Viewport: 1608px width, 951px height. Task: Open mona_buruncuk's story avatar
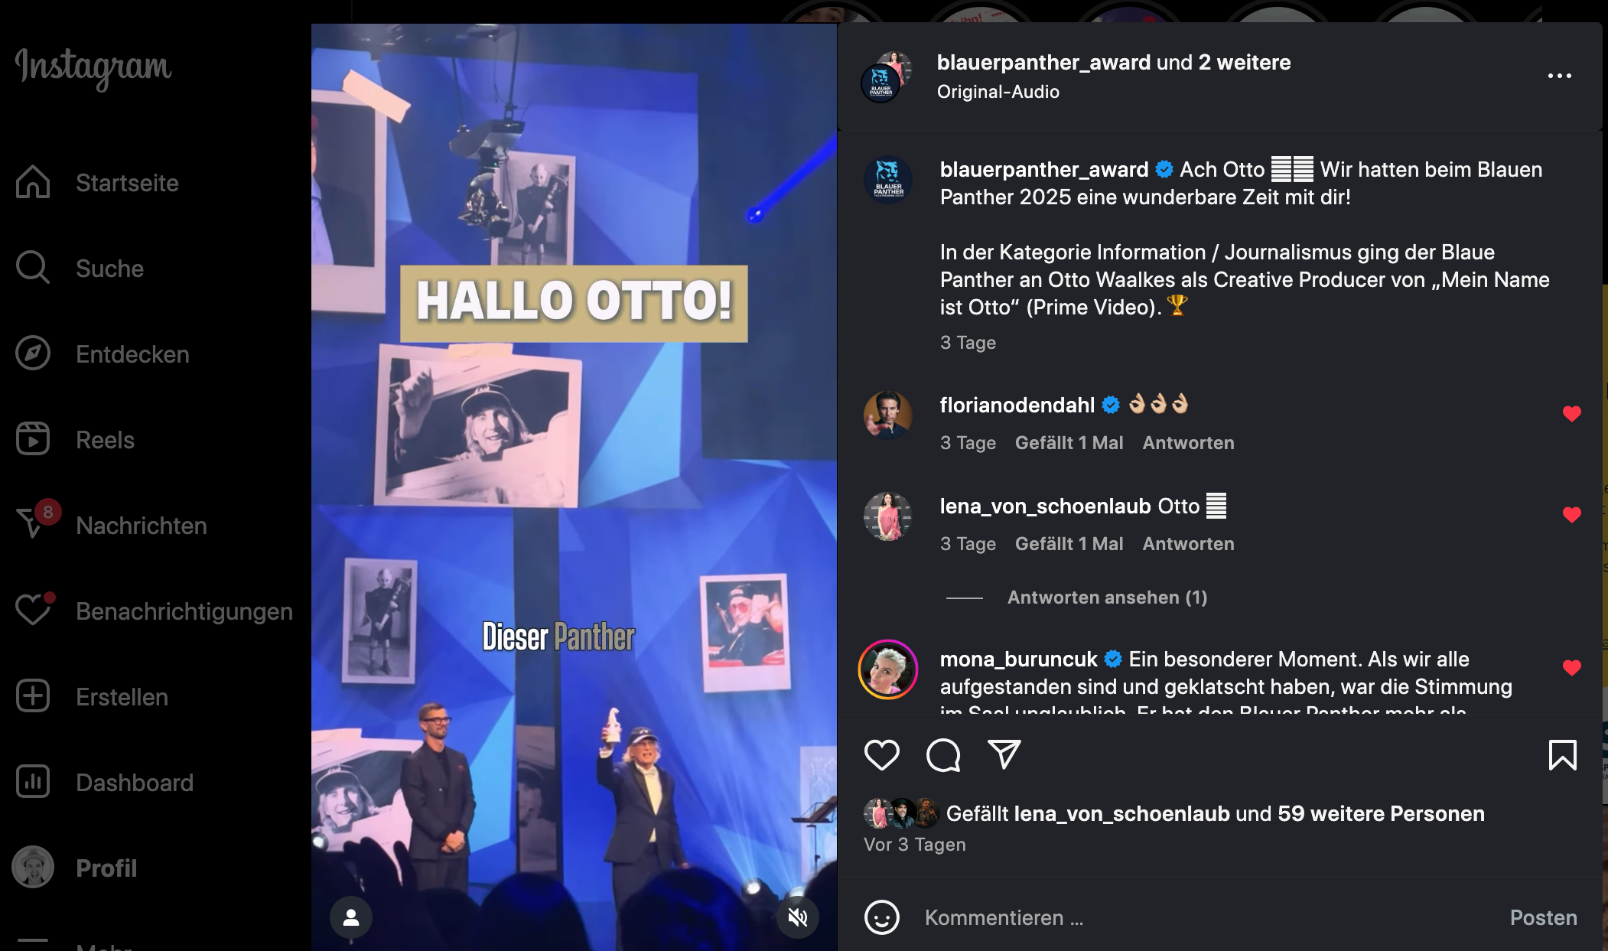click(x=887, y=669)
